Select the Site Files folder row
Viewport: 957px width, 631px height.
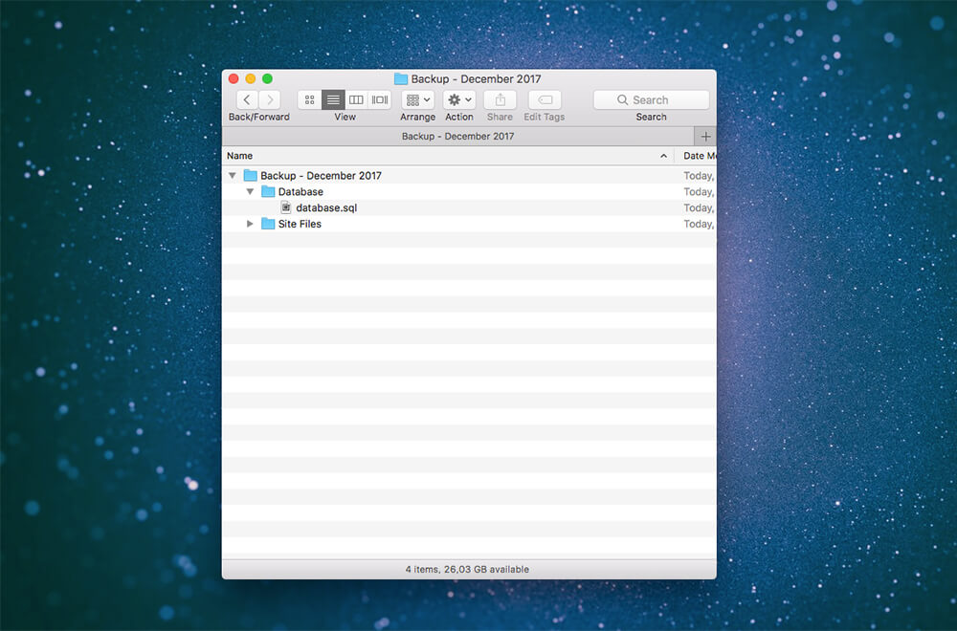click(x=300, y=224)
